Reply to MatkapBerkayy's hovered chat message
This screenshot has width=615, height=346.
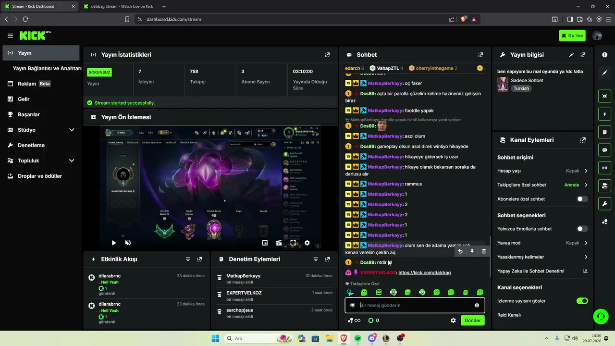coord(460,251)
